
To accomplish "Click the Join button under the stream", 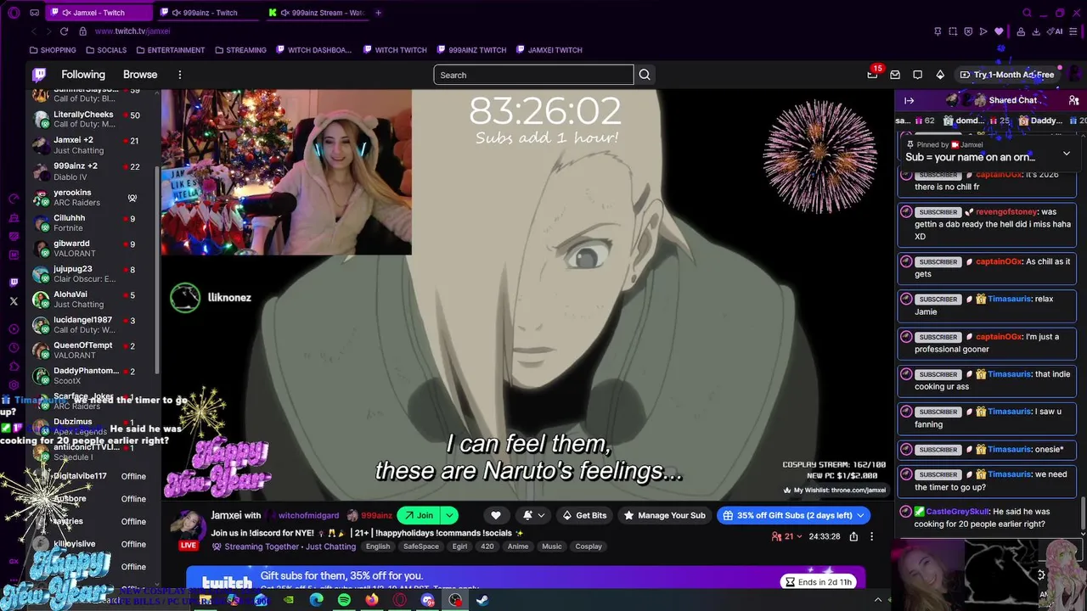I will 419,515.
